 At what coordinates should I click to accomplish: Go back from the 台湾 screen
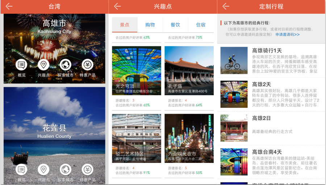[x=9, y=7]
